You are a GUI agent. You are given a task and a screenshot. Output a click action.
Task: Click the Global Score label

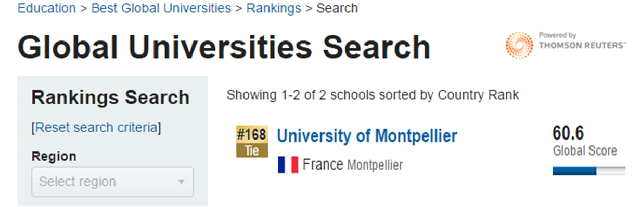point(585,151)
